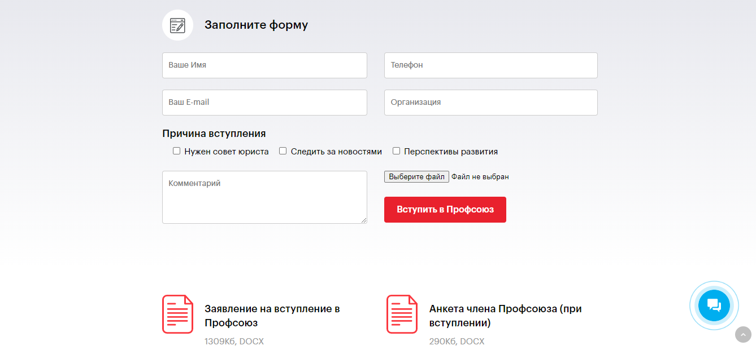
Task: Open the 'Заявление на вступление в Профсоюз' document link
Action: tap(272, 316)
